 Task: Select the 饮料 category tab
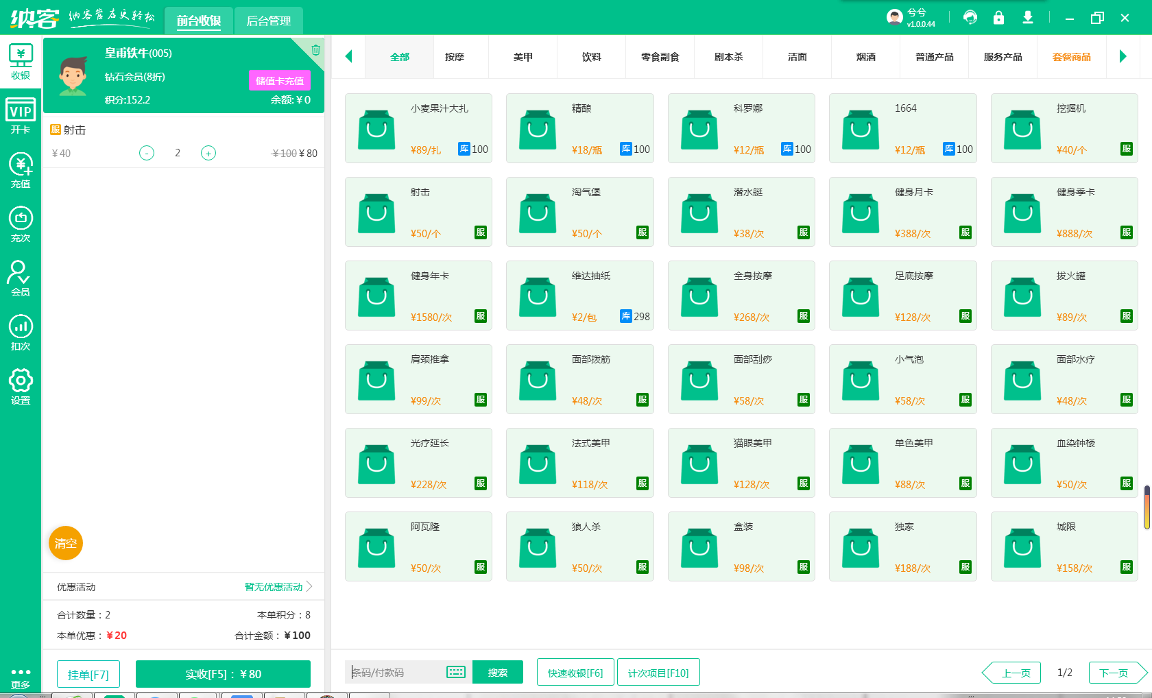point(592,57)
